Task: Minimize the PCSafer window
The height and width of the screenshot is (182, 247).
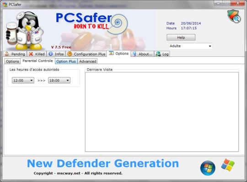Action: click(x=218, y=3)
